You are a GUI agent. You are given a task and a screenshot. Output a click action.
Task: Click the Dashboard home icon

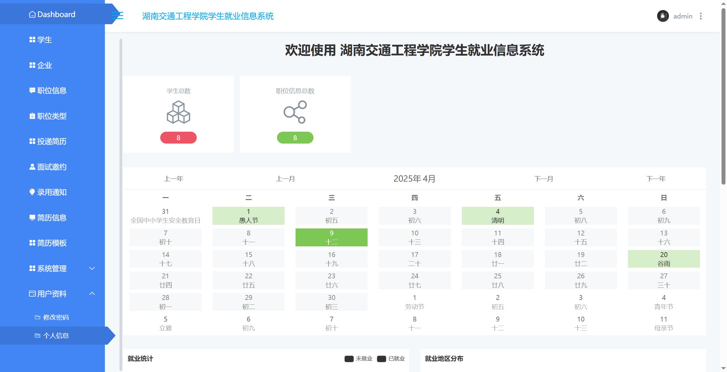tap(32, 14)
